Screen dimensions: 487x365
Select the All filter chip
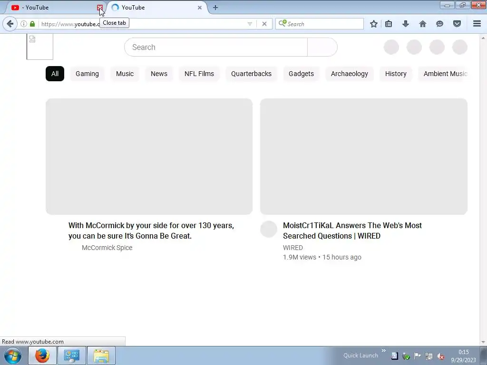point(55,74)
